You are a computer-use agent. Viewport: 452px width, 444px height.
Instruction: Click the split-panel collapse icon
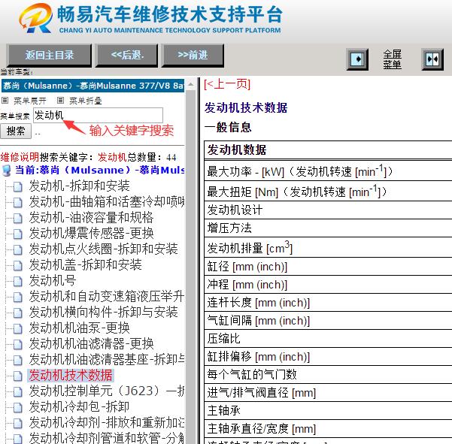point(432,59)
